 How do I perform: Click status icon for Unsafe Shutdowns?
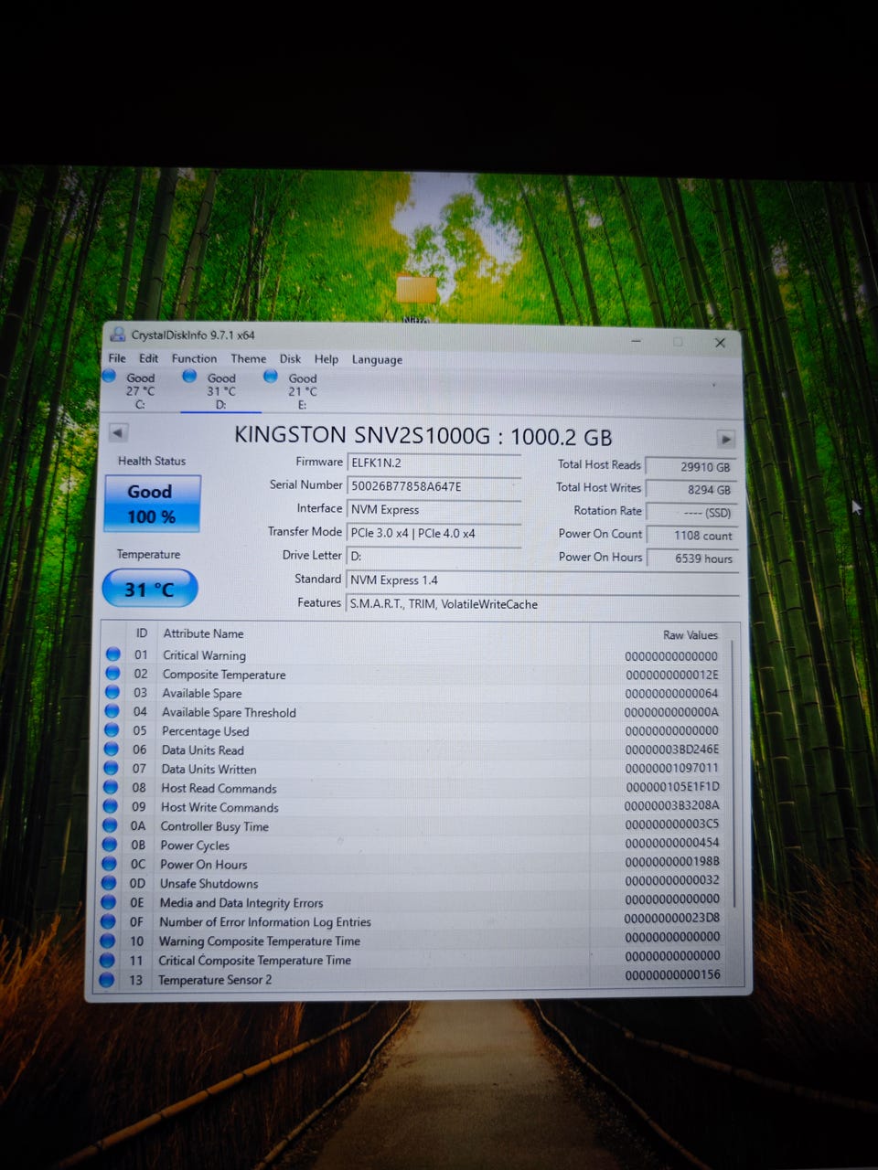click(x=109, y=883)
